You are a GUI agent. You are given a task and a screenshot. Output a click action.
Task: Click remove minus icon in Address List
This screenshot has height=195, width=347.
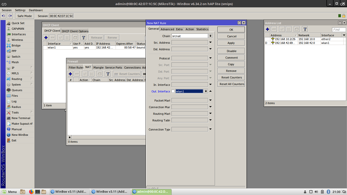pos(274,29)
